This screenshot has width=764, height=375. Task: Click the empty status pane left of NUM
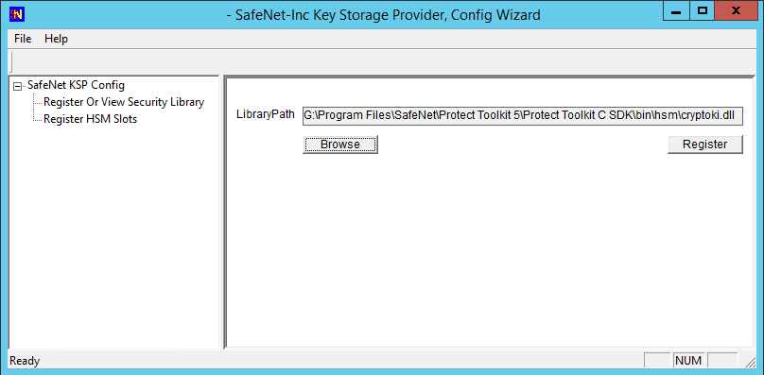(x=657, y=361)
